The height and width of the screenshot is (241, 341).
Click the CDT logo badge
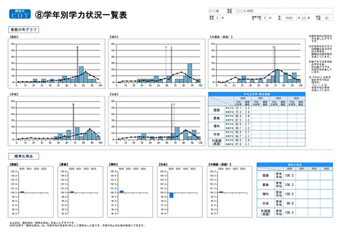pos(20,14)
